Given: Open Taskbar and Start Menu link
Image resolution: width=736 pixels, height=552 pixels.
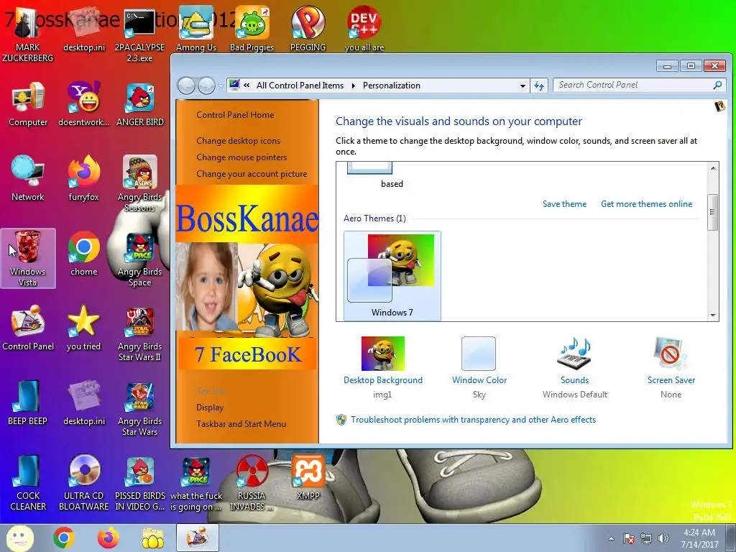Looking at the screenshot, I should (241, 424).
